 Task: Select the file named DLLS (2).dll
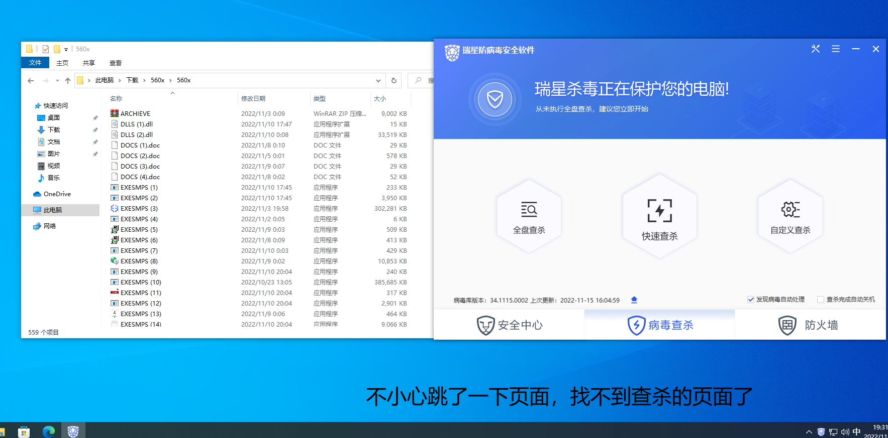pos(137,134)
